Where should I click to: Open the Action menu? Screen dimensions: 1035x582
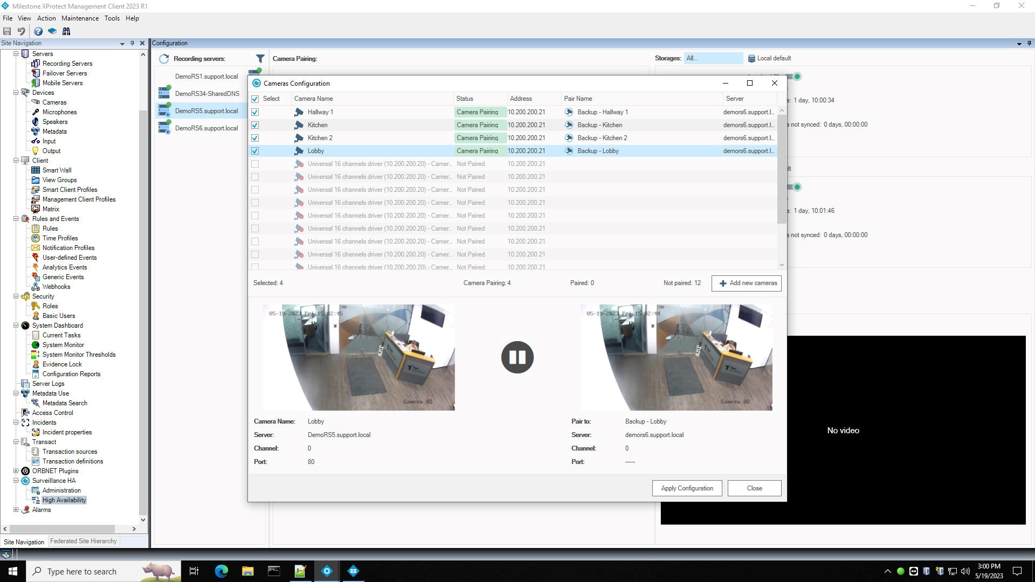point(46,18)
